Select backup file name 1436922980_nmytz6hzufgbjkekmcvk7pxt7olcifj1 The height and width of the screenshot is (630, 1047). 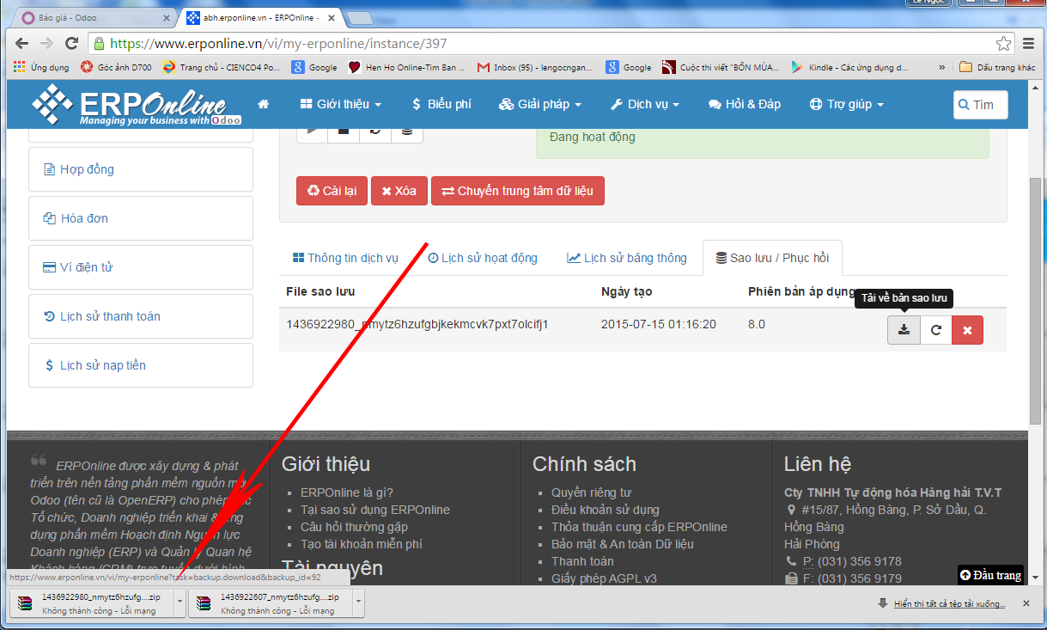click(417, 324)
